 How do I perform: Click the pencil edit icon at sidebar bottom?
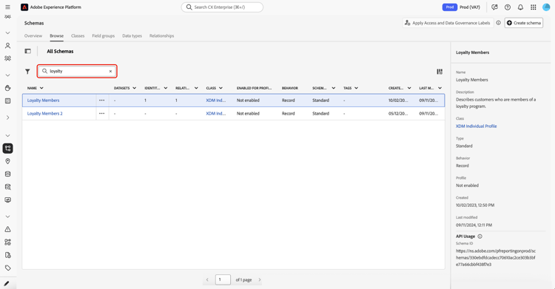pos(7,283)
